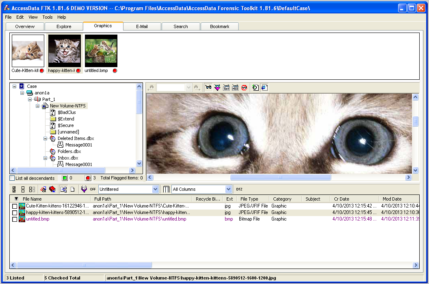Switch to the E-Mail tab

142,26
